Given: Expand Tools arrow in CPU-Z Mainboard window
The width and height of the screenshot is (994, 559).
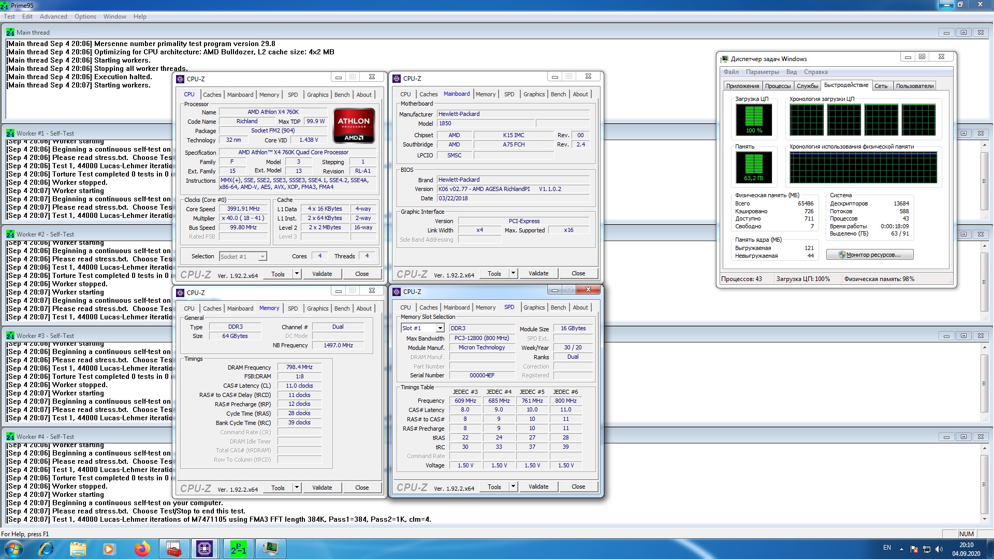Looking at the screenshot, I should (x=513, y=273).
